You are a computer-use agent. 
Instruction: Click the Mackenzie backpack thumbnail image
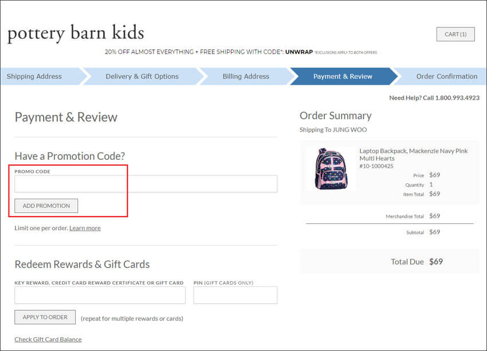click(x=327, y=168)
